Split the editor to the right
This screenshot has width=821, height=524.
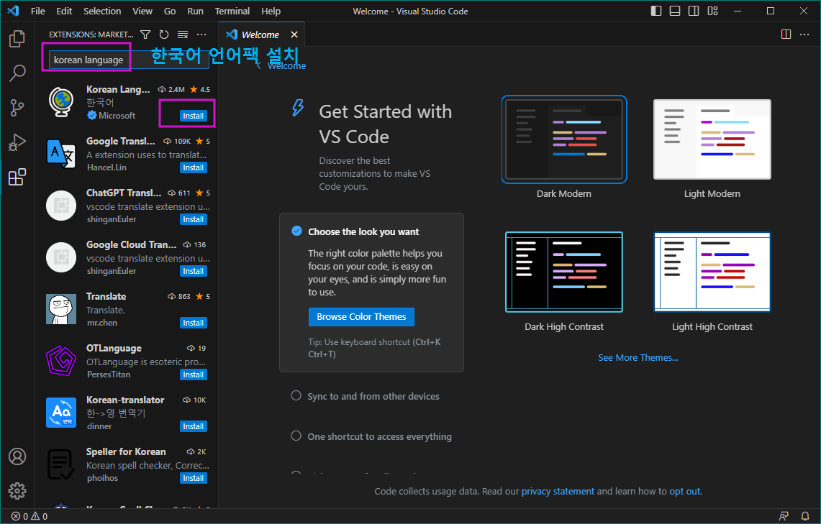click(x=786, y=35)
